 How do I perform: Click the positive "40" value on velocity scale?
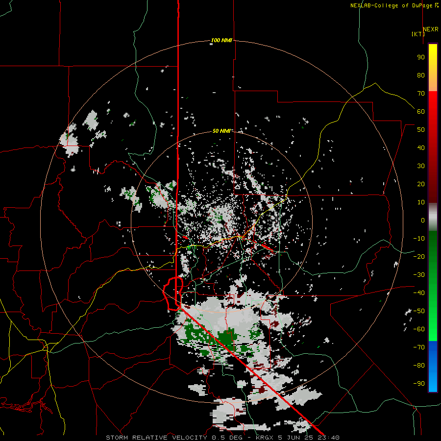tap(421, 148)
